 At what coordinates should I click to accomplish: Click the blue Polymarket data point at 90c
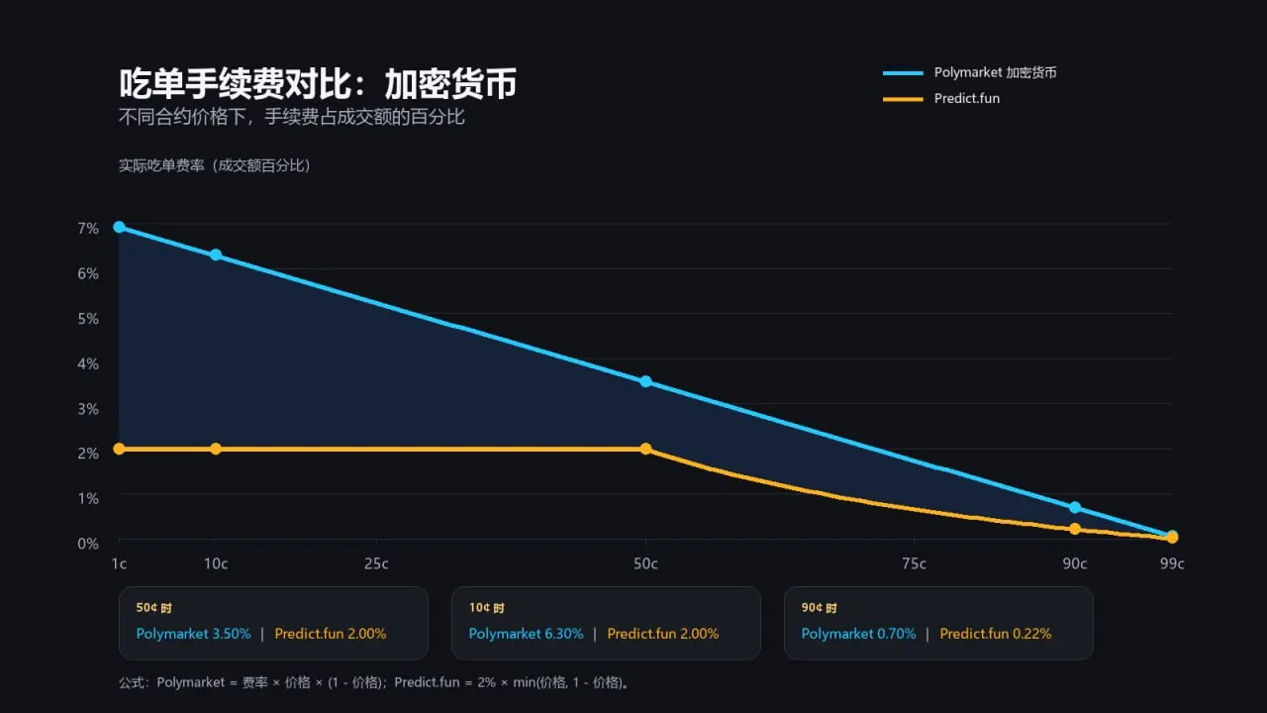[x=1075, y=507]
